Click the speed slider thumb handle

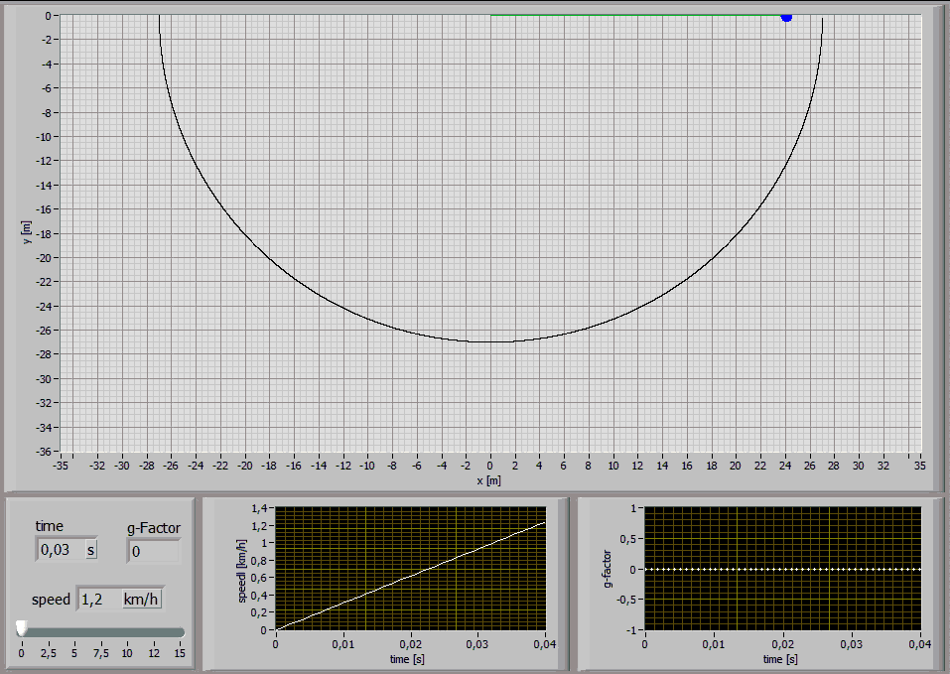point(21,628)
